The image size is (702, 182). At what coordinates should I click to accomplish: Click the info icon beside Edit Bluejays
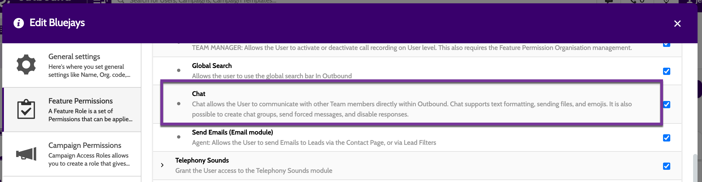[19, 23]
